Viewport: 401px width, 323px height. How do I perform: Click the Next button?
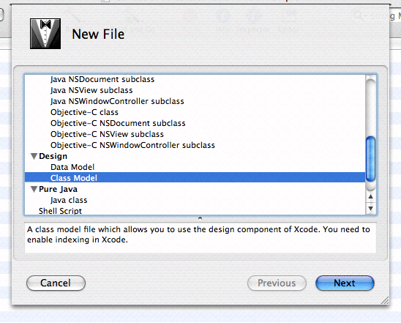(345, 283)
